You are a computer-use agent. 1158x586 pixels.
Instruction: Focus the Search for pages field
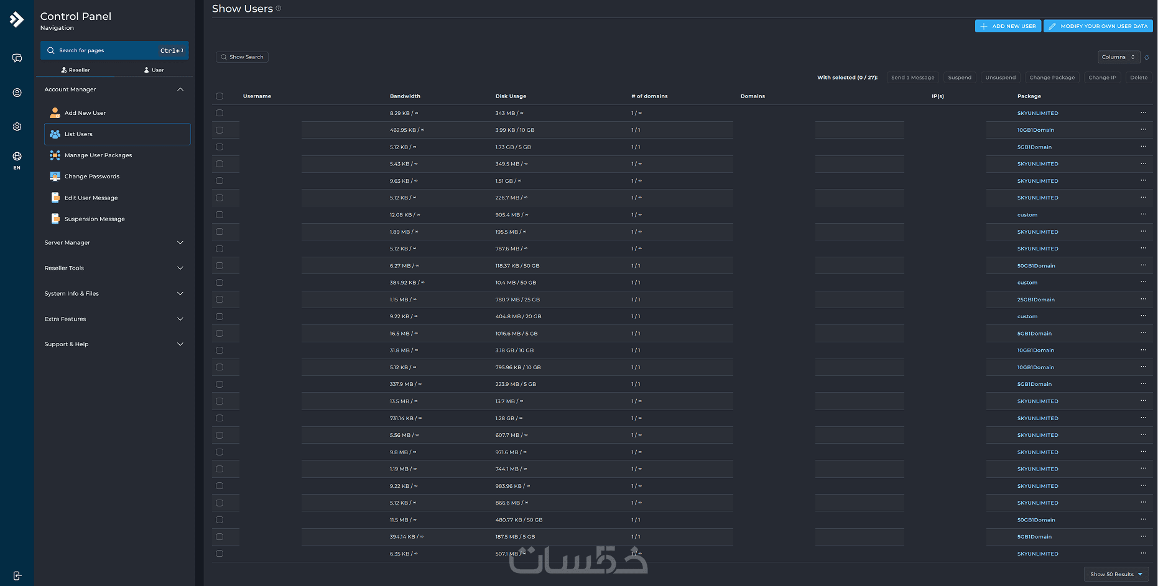pos(114,50)
